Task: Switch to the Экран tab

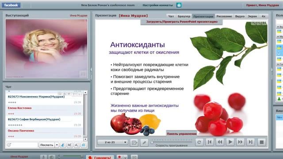Action: [252, 16]
